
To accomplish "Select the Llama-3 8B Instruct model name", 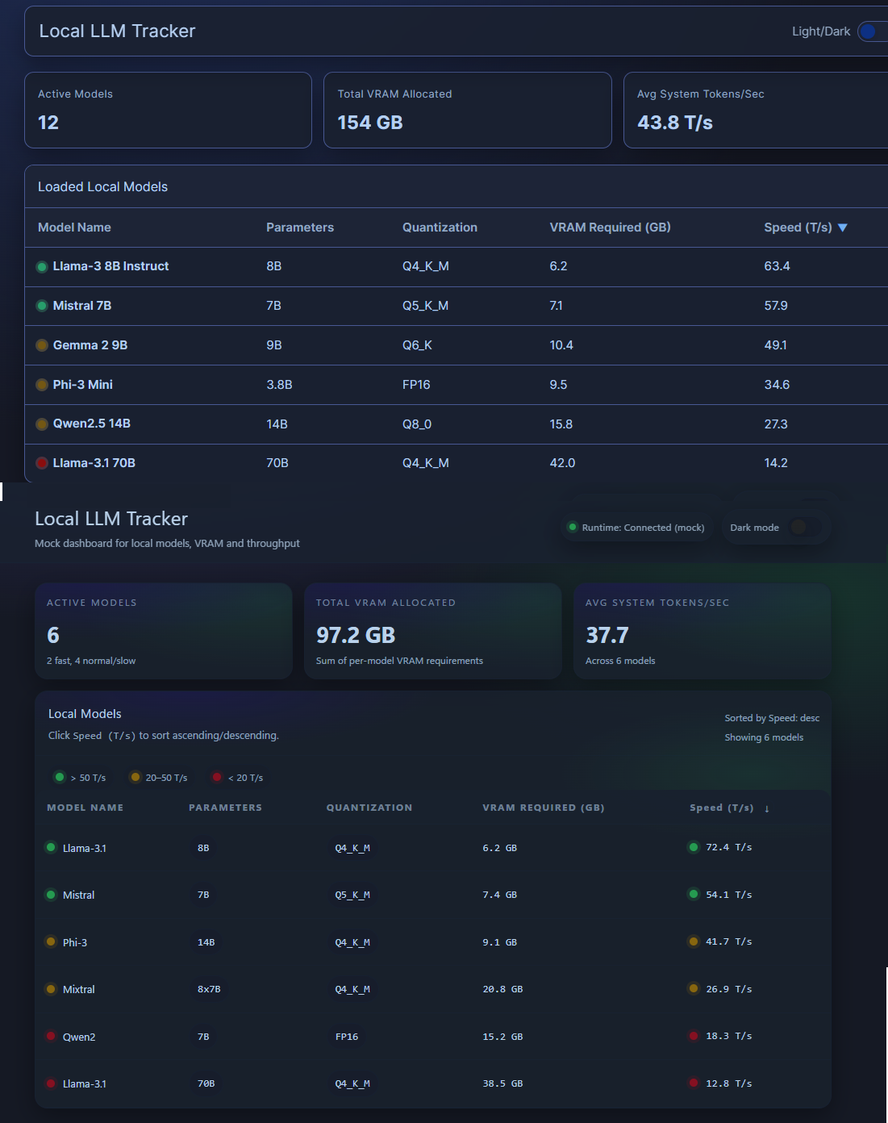I will (110, 266).
